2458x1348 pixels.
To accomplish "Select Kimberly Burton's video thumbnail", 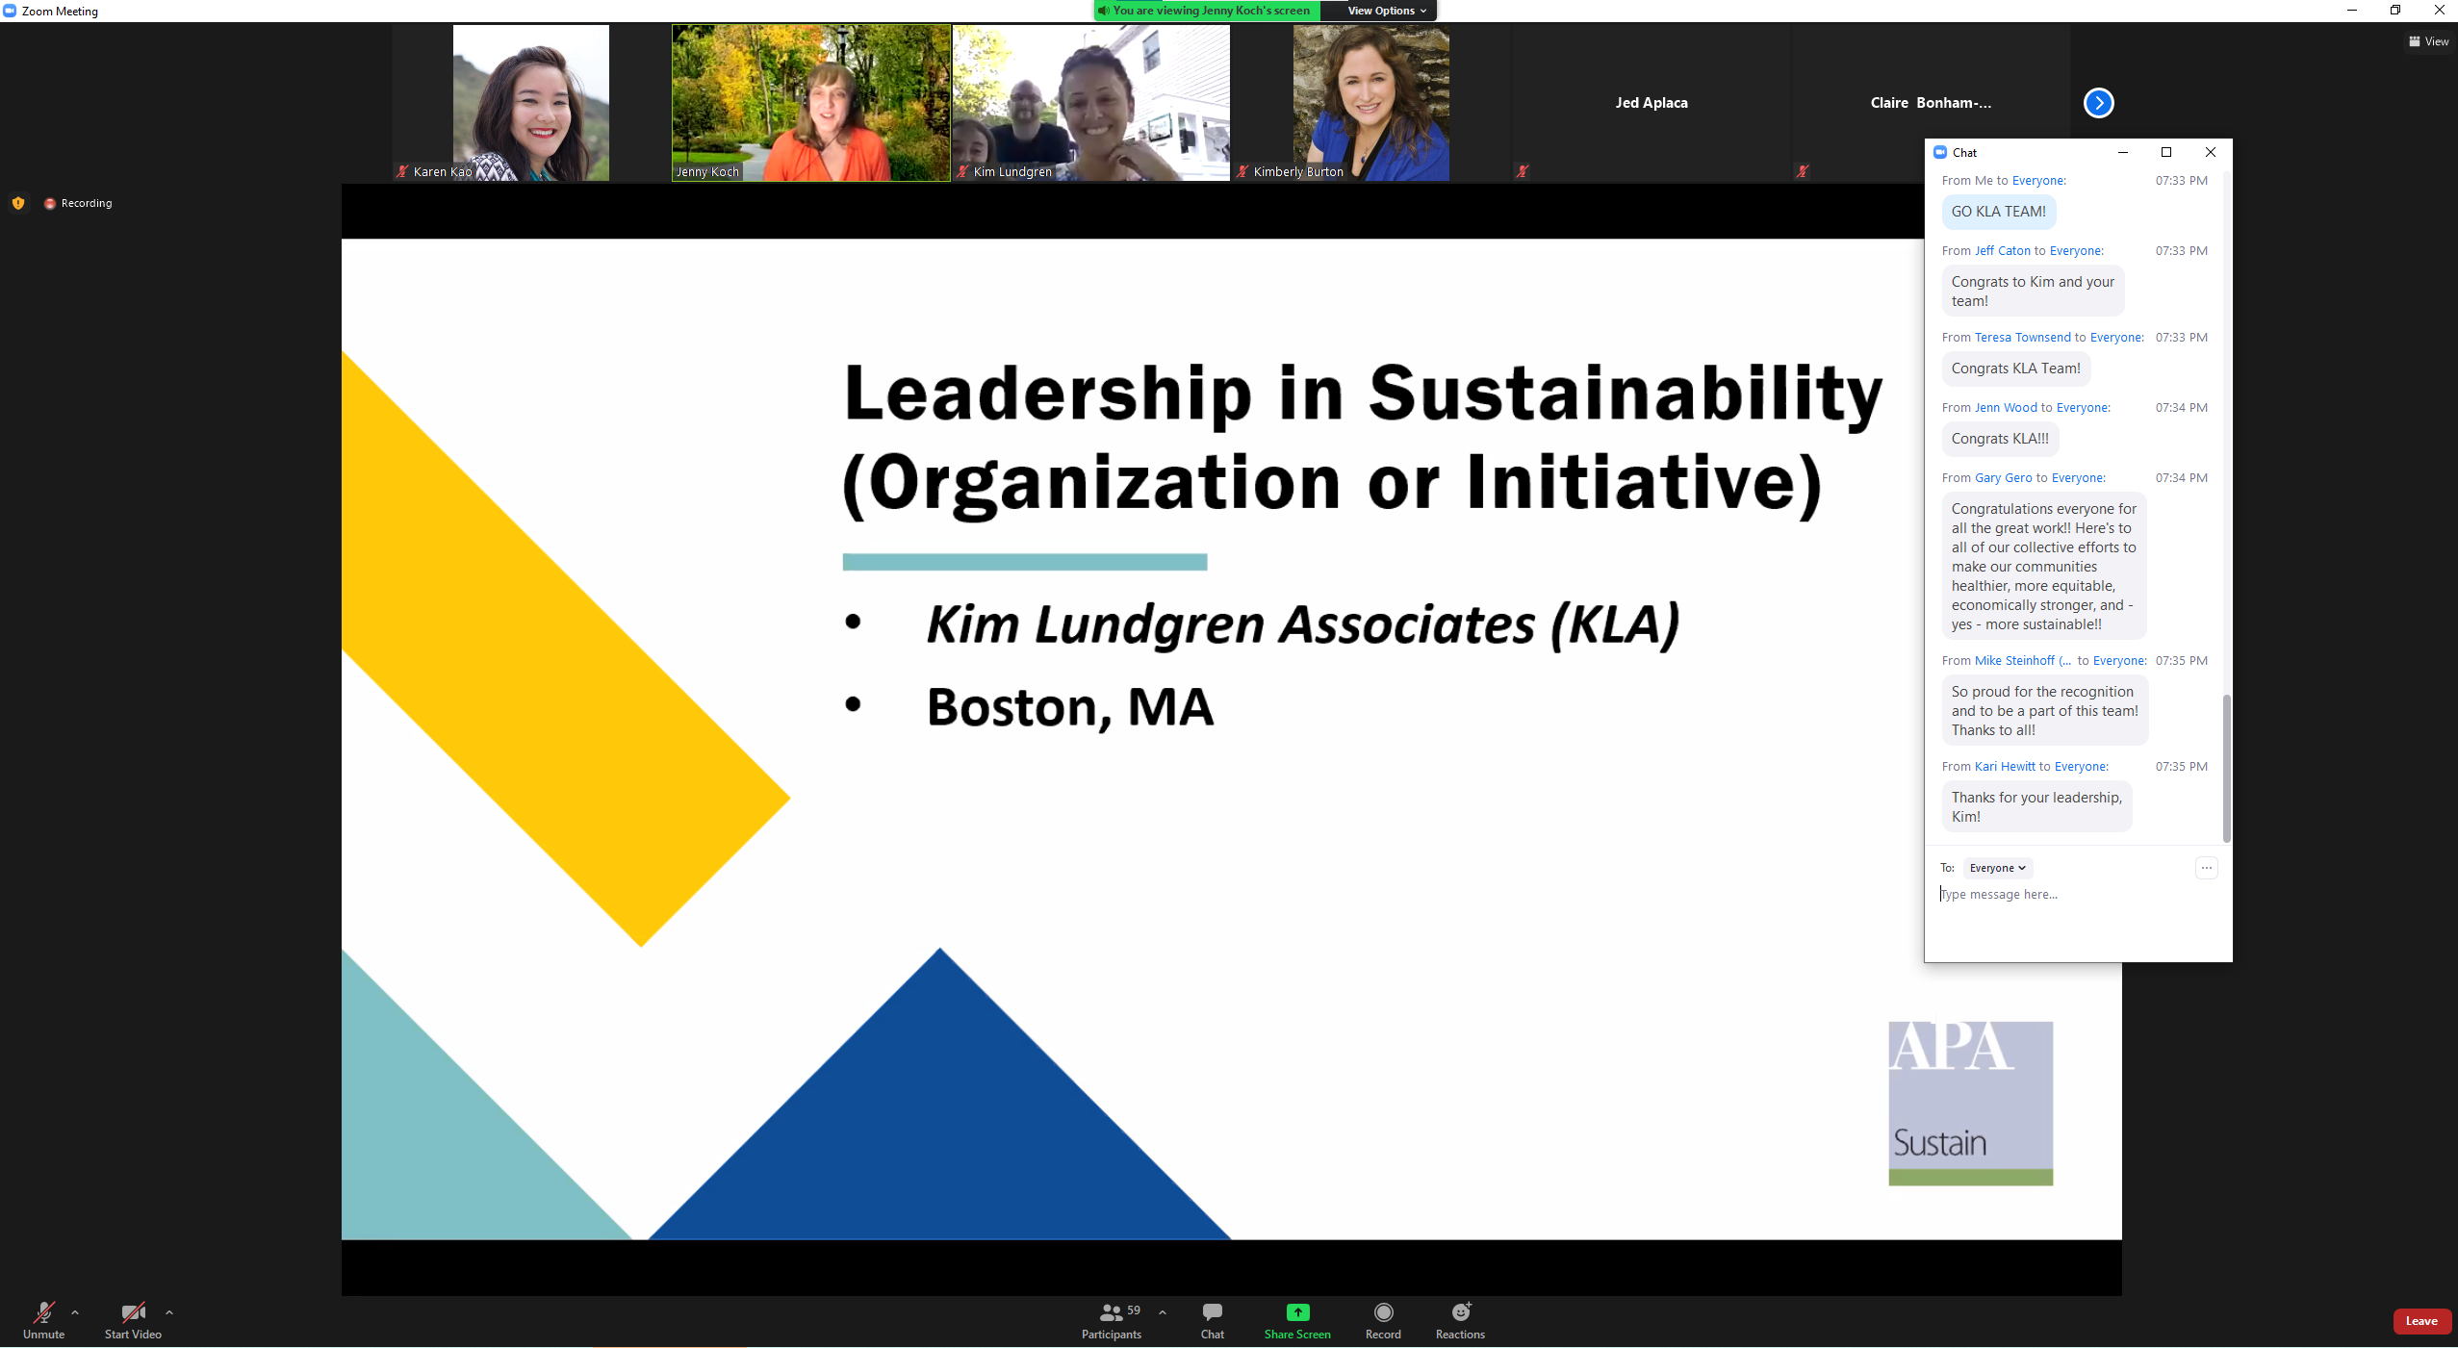I will [1371, 103].
